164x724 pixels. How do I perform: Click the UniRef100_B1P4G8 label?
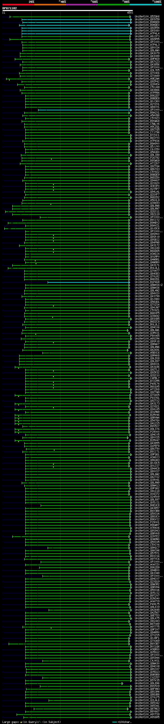pos(147,282)
